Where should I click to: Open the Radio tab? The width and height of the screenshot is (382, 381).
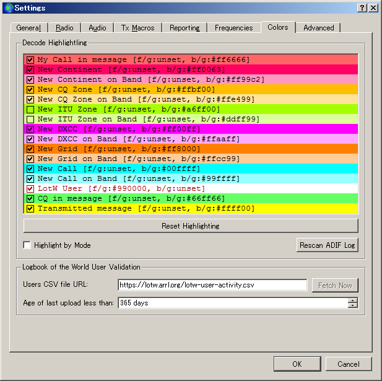[64, 28]
